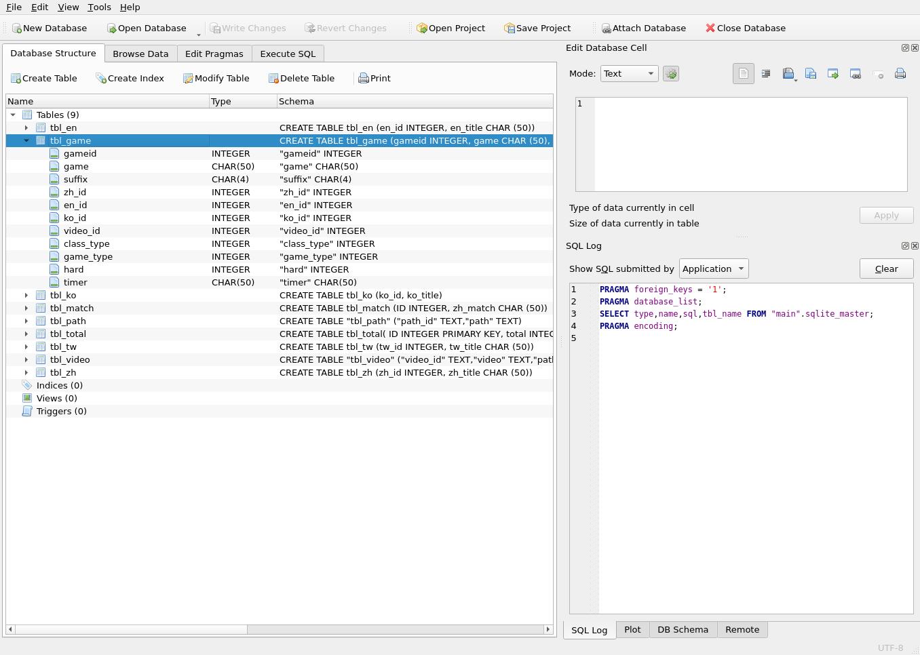Expand the tbl_video table node
The width and height of the screenshot is (920, 655).
click(26, 360)
